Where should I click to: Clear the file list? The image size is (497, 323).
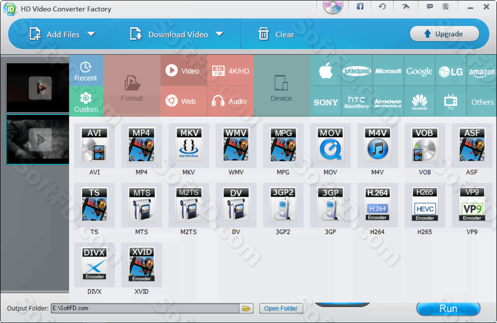click(276, 35)
